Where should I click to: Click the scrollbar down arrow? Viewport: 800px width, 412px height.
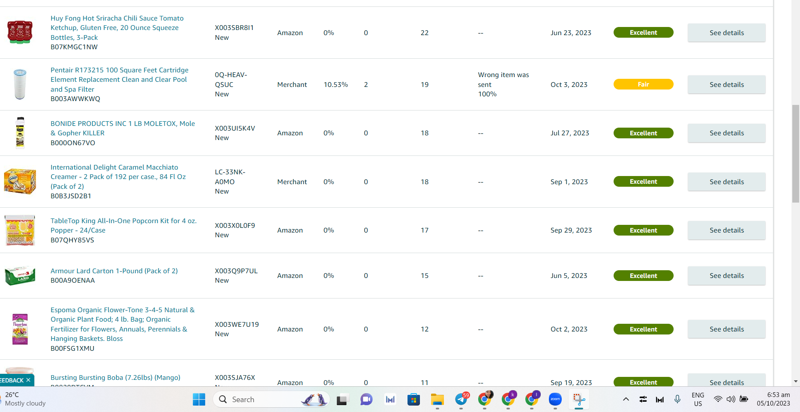point(795,381)
